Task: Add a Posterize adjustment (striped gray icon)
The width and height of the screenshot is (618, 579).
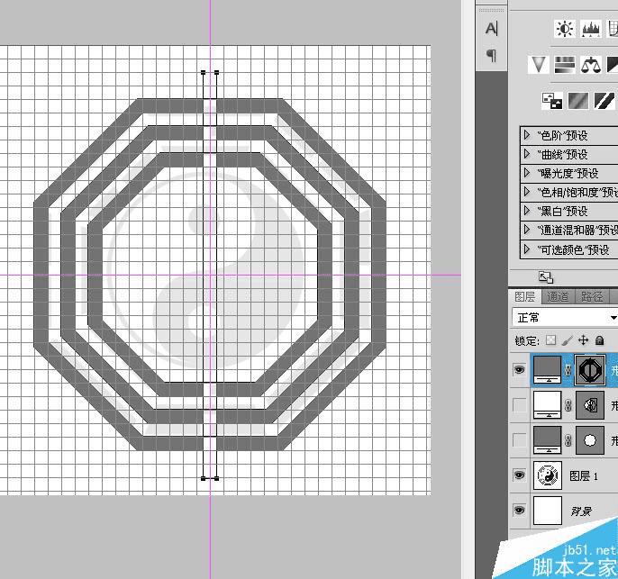Action: pos(578,101)
